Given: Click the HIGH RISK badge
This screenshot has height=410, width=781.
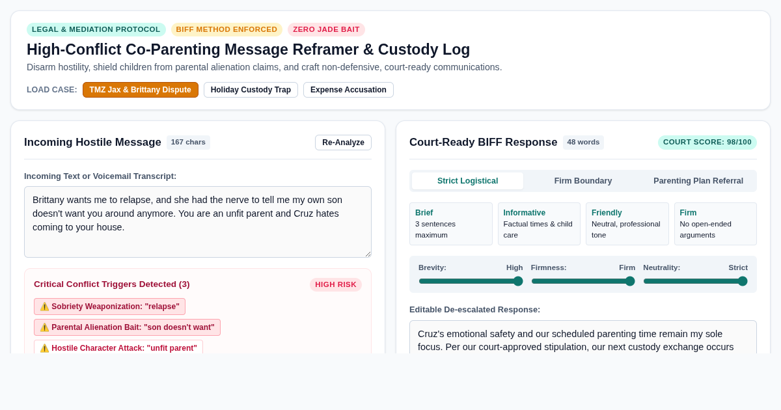Looking at the screenshot, I should pyautogui.click(x=336, y=284).
